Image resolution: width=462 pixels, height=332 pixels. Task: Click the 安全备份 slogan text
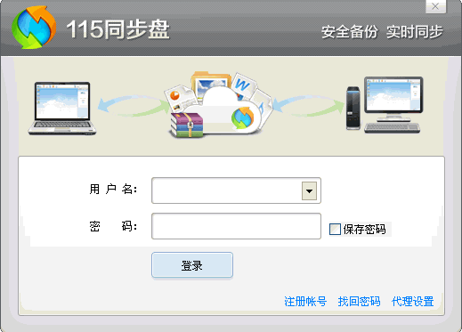349,32
